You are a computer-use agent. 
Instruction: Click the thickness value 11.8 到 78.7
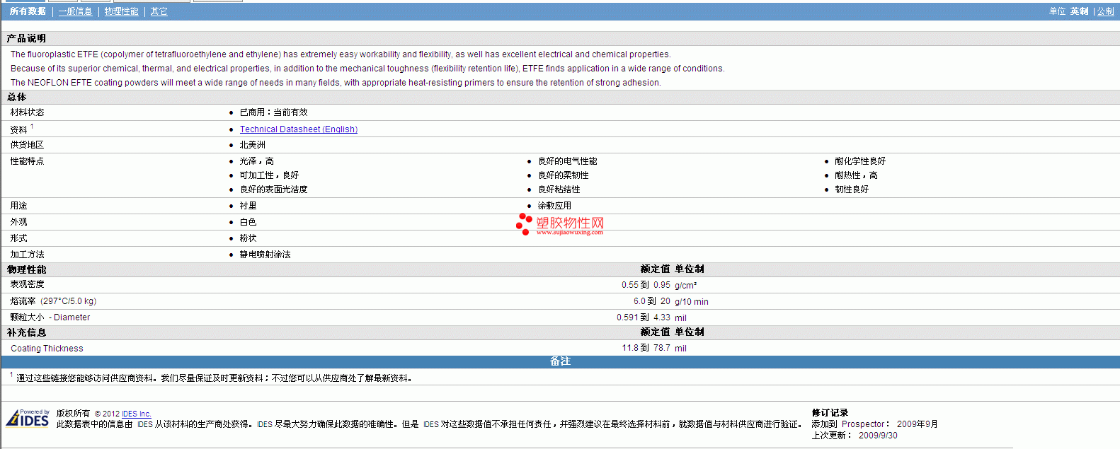pyautogui.click(x=646, y=348)
